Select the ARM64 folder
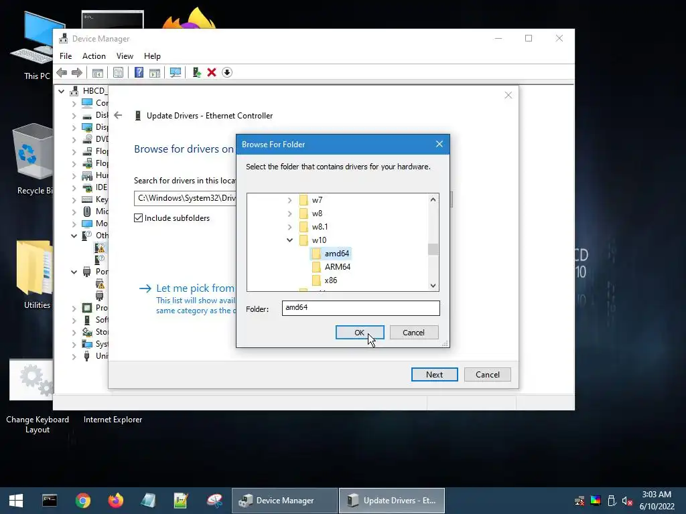Viewport: 686px width, 514px height. pos(331,267)
